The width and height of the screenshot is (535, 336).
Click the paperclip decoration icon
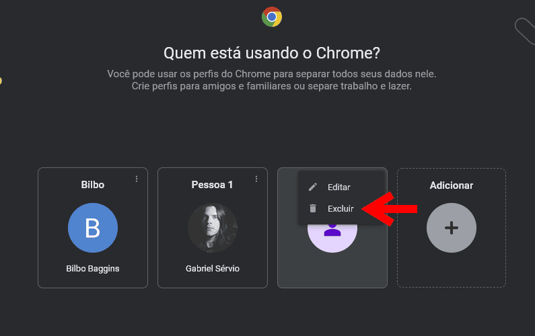point(524,30)
